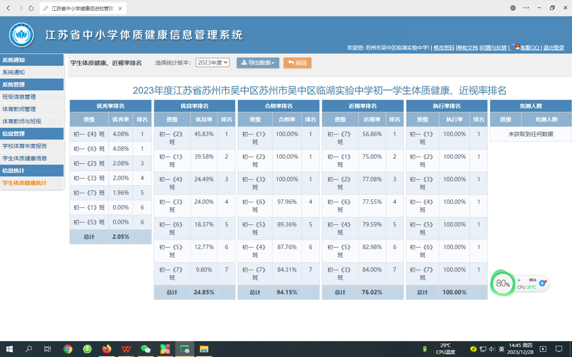Click the system logo emblem in header

[21, 35]
